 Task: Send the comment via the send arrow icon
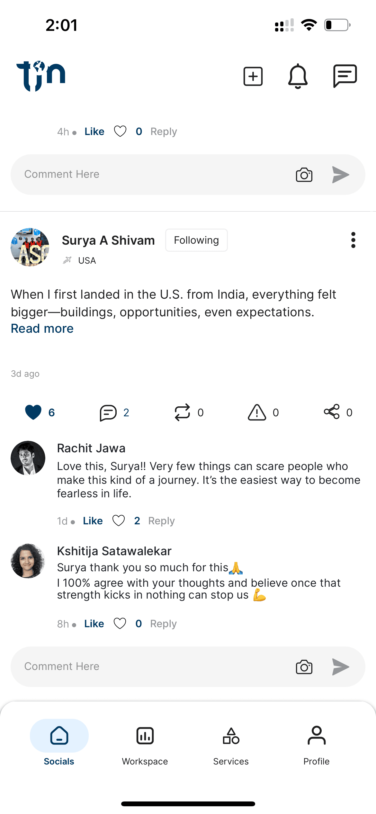point(340,666)
